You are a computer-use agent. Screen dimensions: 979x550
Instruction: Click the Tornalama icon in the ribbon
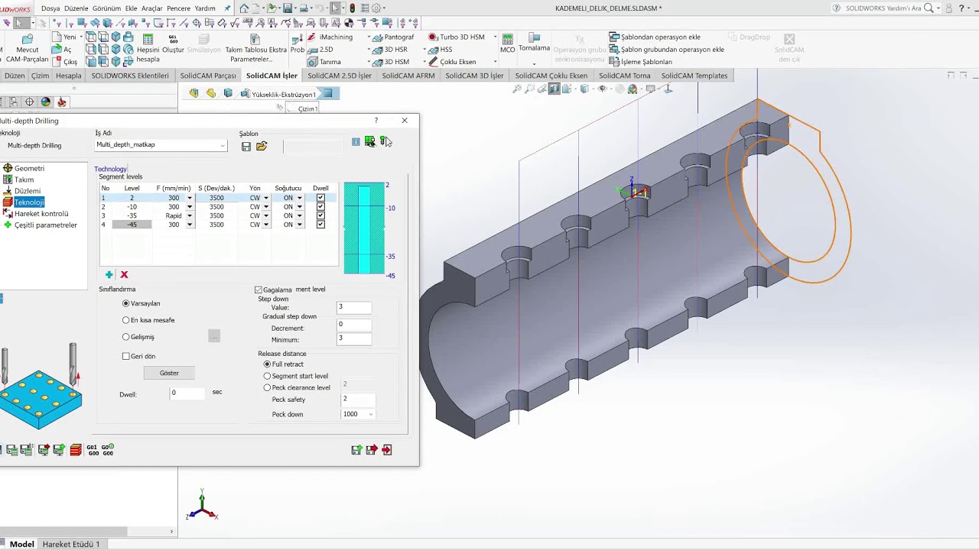click(x=535, y=37)
